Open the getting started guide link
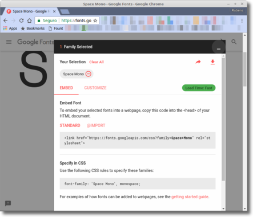The height and width of the screenshot is (217, 253). (190, 197)
